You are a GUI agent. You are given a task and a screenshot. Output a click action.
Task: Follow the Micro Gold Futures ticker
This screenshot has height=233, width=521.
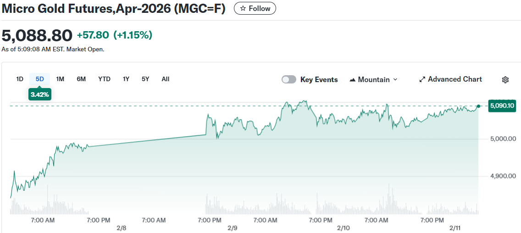point(255,9)
